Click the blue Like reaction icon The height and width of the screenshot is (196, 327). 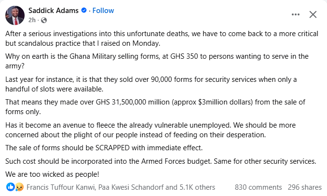(x=10, y=187)
